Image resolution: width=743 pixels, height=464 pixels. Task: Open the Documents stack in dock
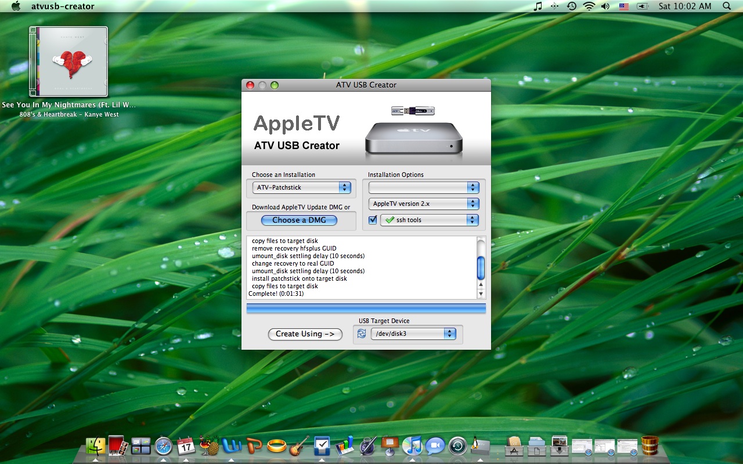pos(537,445)
